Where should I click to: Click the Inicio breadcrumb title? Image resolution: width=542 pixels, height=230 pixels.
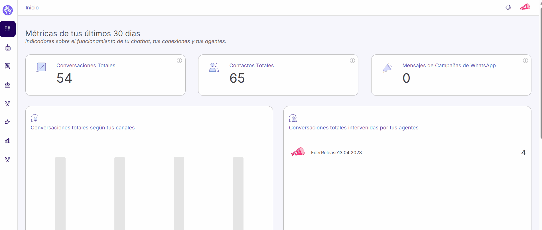(x=32, y=8)
